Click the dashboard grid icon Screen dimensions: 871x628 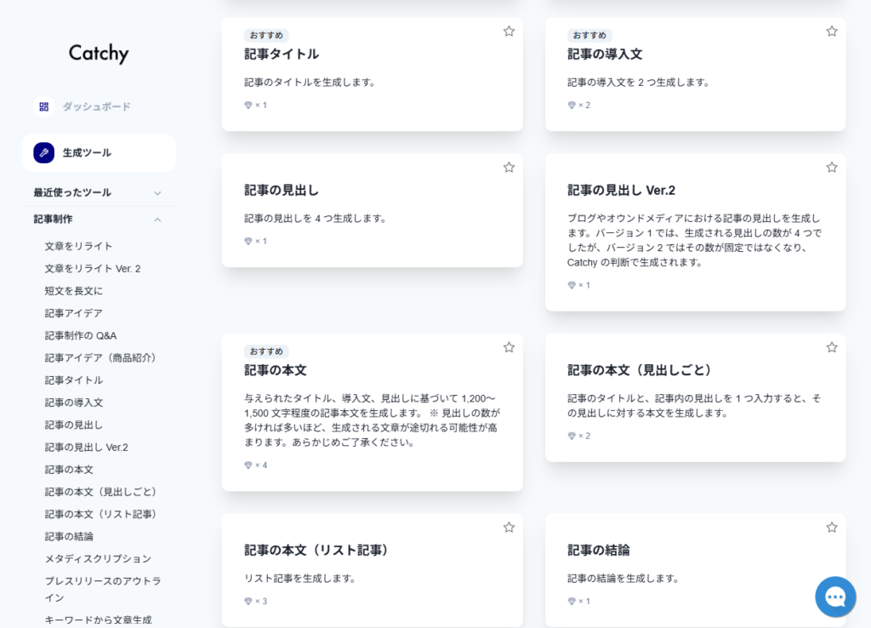pos(44,107)
